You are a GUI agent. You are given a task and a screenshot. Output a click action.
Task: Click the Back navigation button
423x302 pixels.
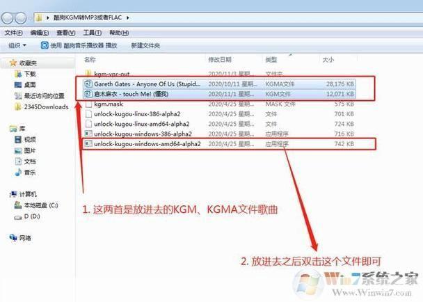click(x=7, y=18)
